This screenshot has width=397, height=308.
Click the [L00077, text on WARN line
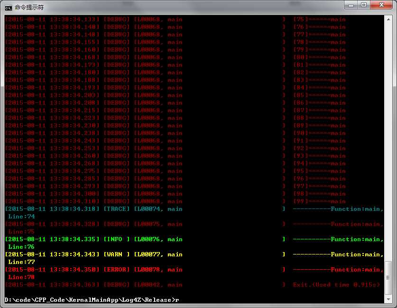tap(148, 254)
